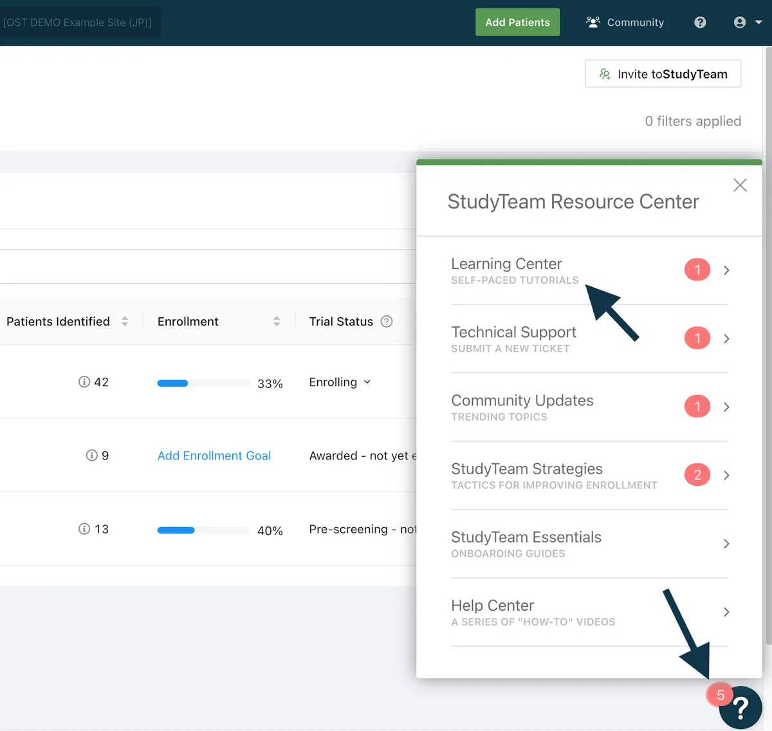This screenshot has height=731, width=772.
Task: Click Invite to StudyTeam button
Action: (x=663, y=74)
